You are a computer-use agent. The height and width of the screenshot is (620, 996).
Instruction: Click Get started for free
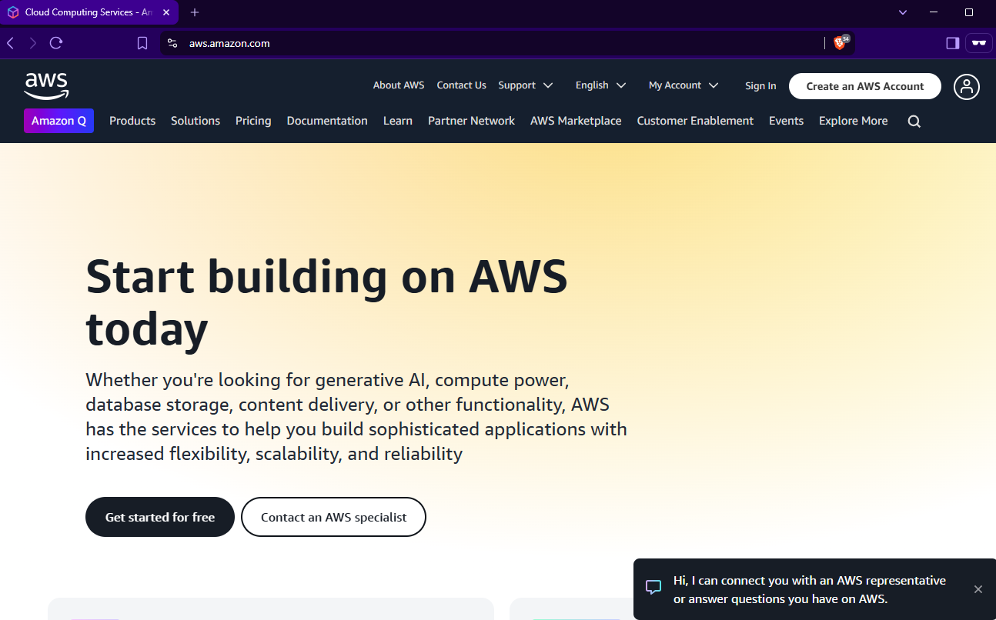160,517
